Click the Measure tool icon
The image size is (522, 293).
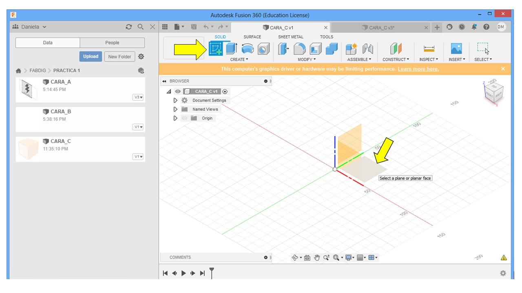pos(429,49)
